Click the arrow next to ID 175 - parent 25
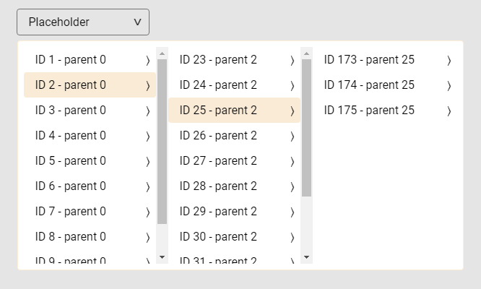 coord(448,111)
